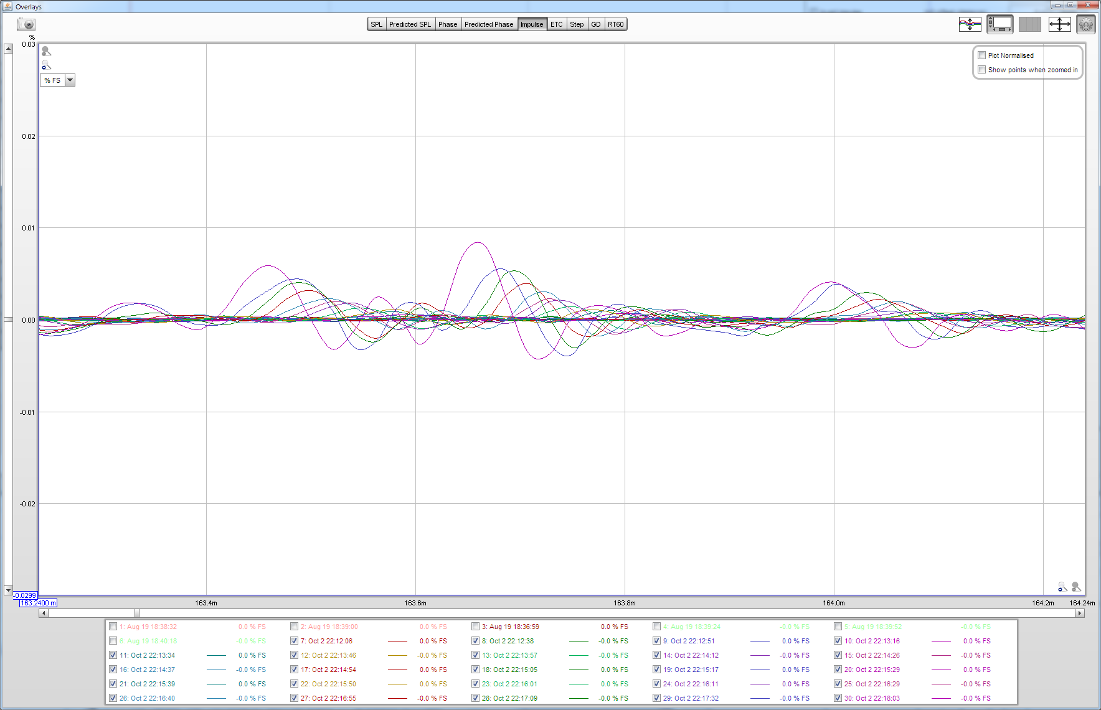Switch to the Phase tab
Image resolution: width=1101 pixels, height=710 pixels.
[448, 24]
